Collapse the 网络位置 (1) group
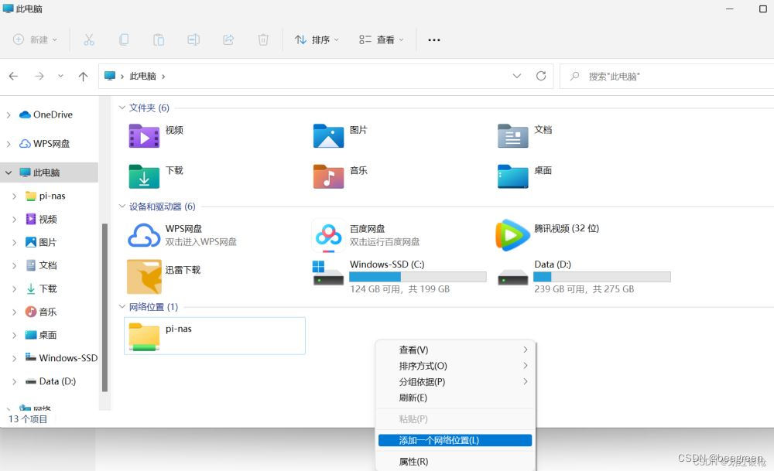 pos(122,307)
